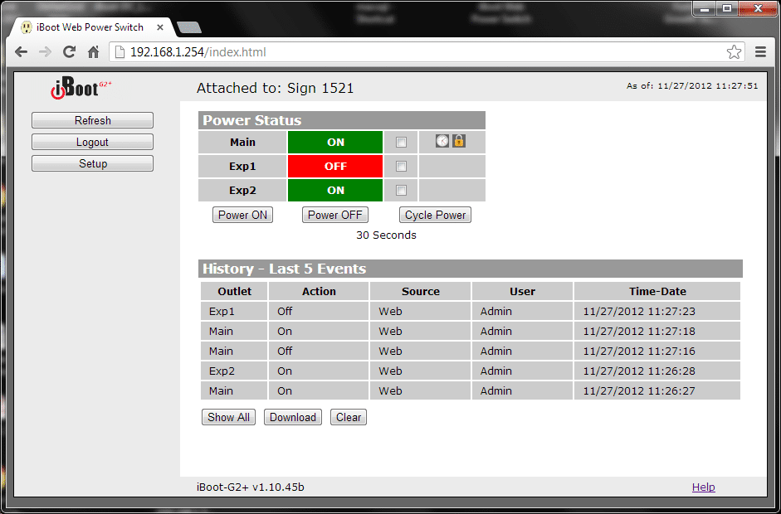
Task: Download the event history
Action: (292, 418)
